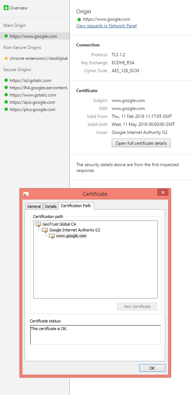This screenshot has height=395, width=192.
Task: Click the Certificate status text box
Action: coord(95,335)
